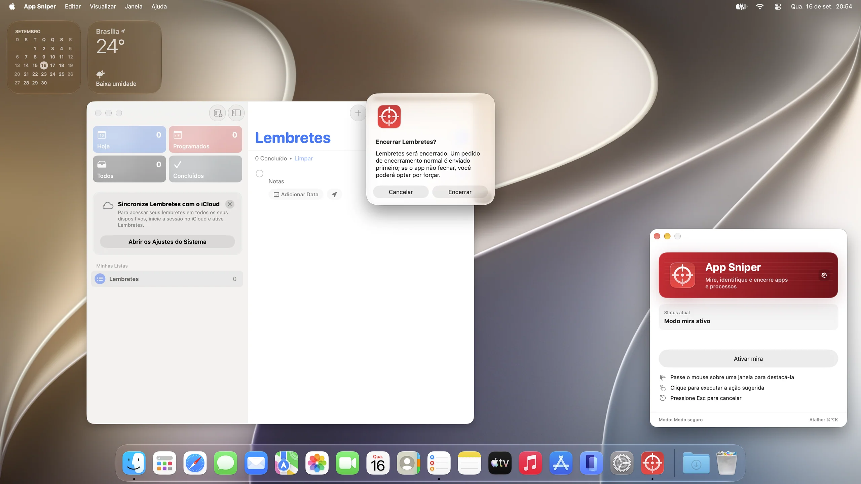Click Ativar mira in App Sniper
This screenshot has width=861, height=484.
(748, 359)
